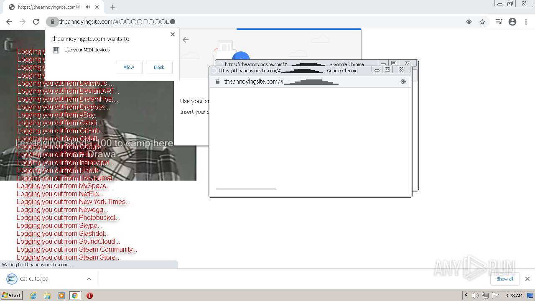Click 'Logging you out from Newegg...' text
Screen dimensions: 535x301
[62, 210]
